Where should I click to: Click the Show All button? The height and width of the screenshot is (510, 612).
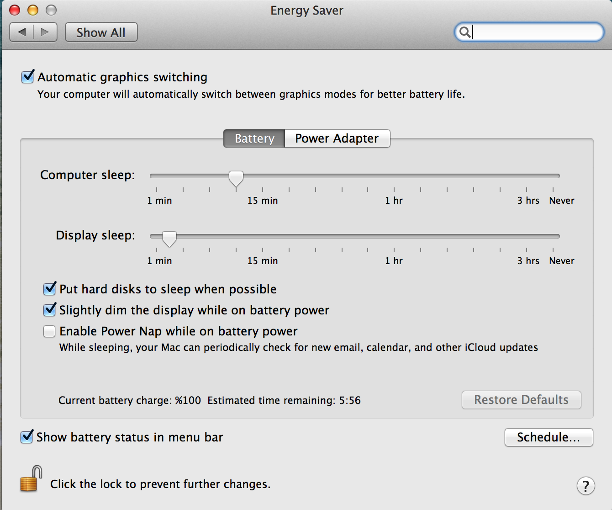pos(101,32)
